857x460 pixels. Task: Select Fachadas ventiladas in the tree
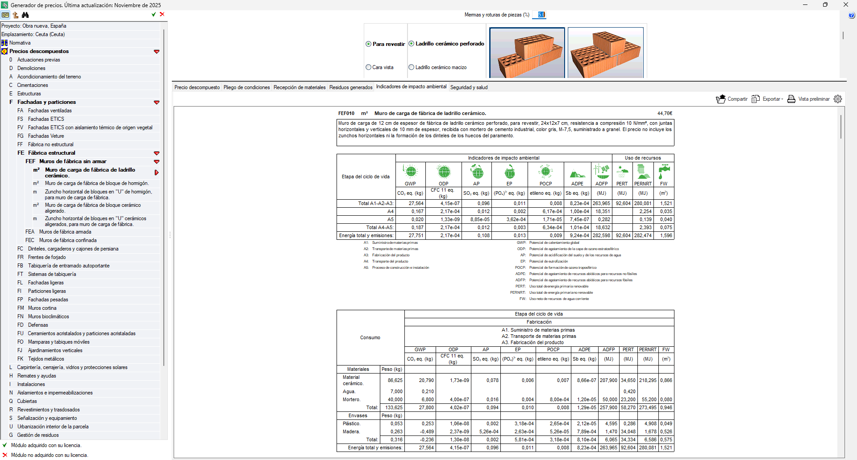pyautogui.click(x=50, y=111)
